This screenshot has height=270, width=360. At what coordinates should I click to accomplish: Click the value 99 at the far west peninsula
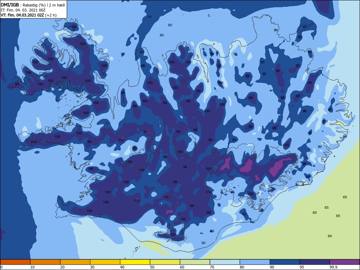pos(17,84)
